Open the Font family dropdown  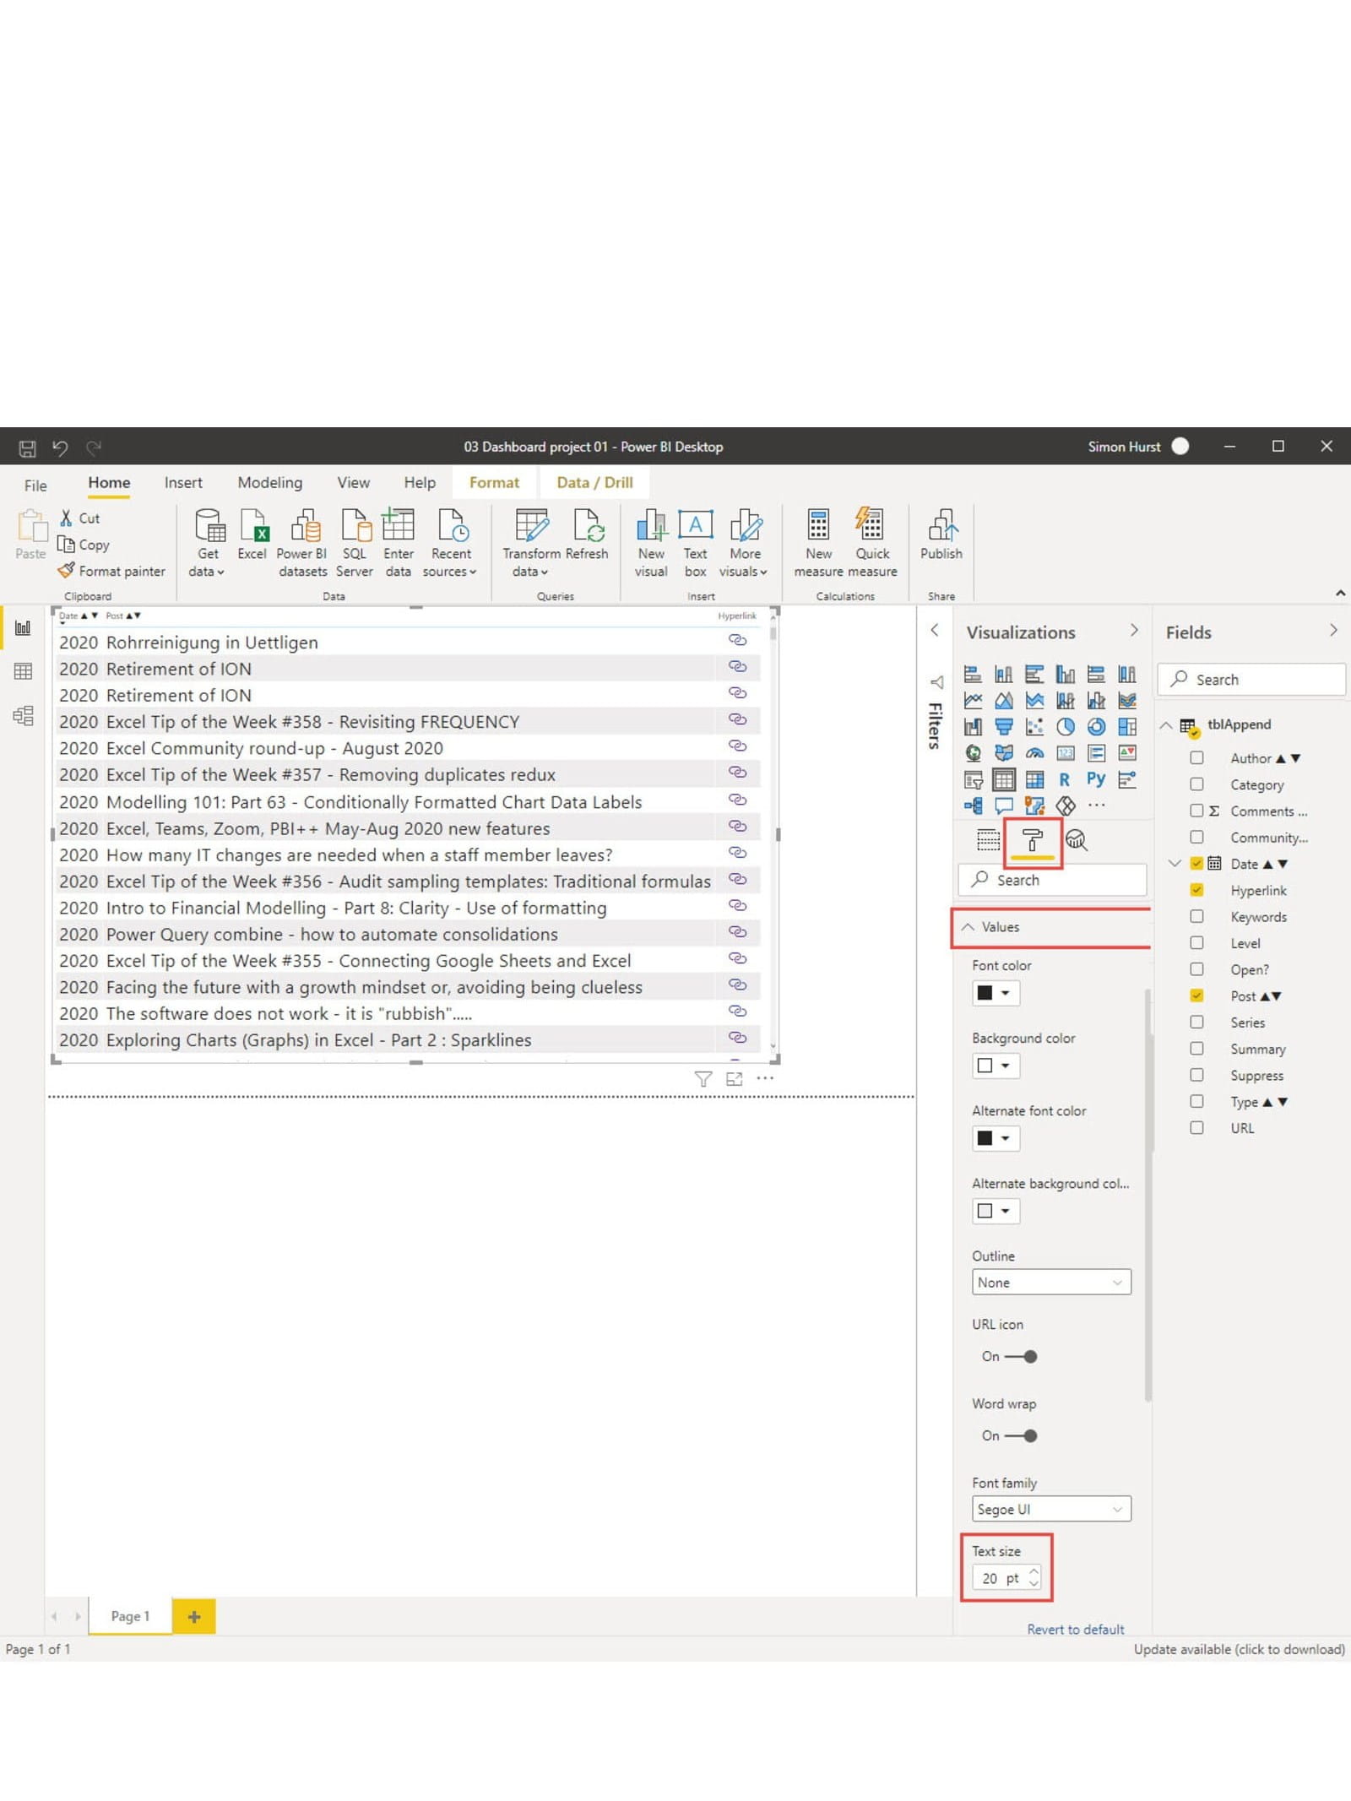[x=1050, y=1509]
